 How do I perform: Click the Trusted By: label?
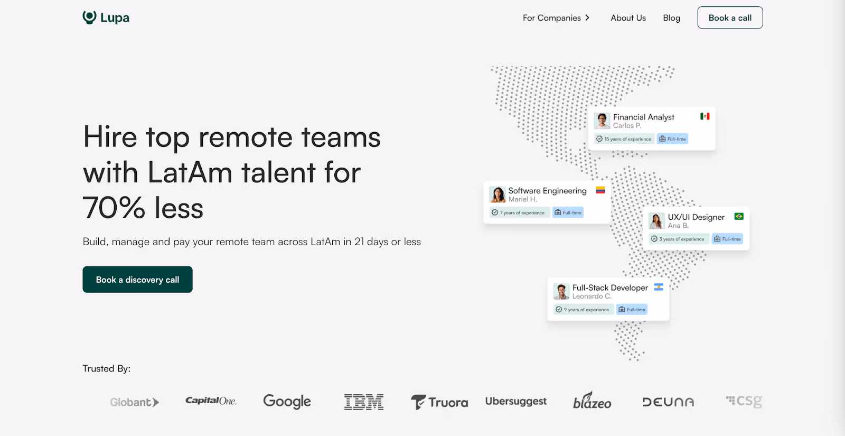[107, 368]
